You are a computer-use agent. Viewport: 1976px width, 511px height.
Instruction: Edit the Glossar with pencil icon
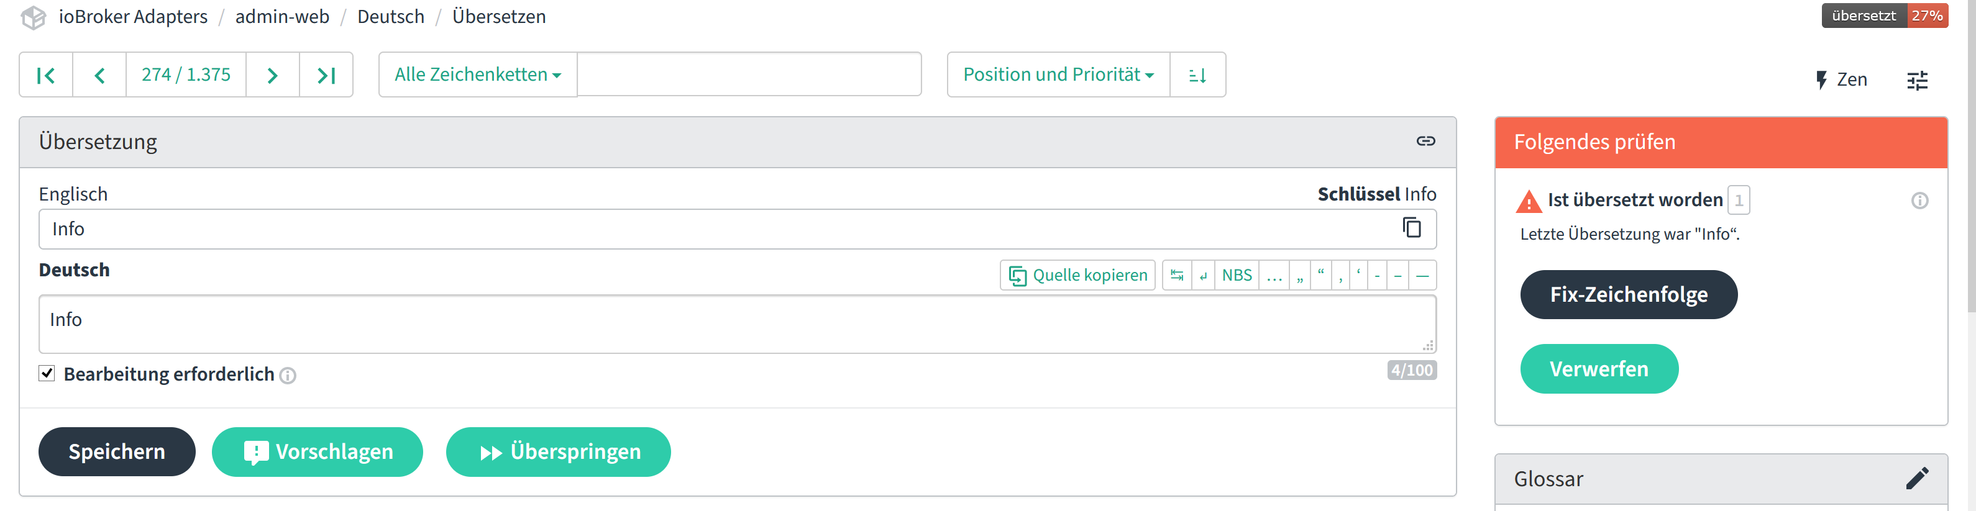point(1916,478)
